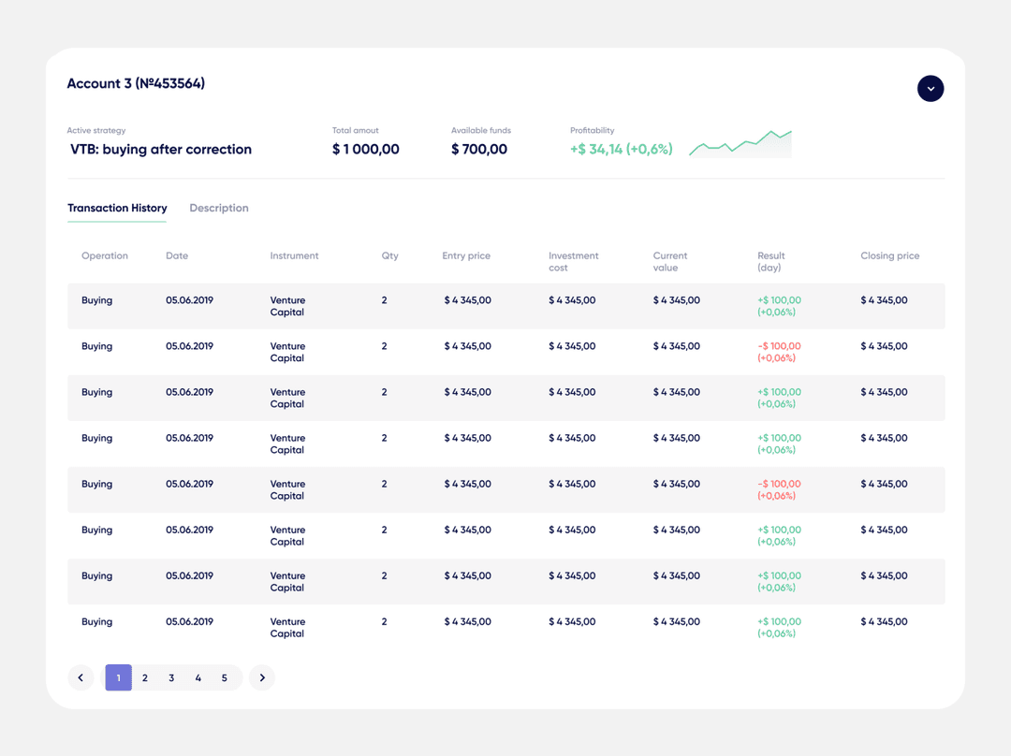Jump to page 4 of transactions
The height and width of the screenshot is (756, 1011).
tap(198, 678)
